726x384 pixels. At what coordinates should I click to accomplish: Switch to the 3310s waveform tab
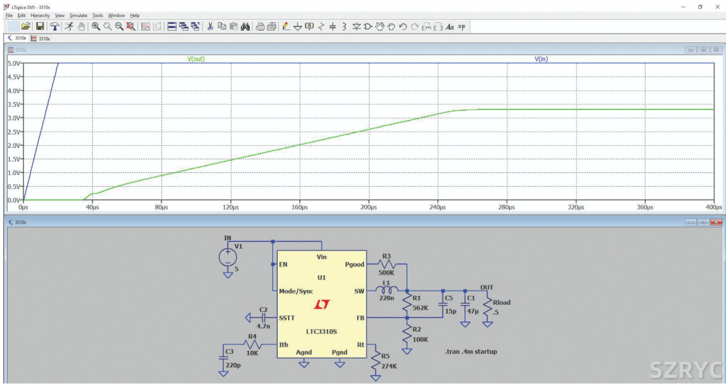point(40,38)
